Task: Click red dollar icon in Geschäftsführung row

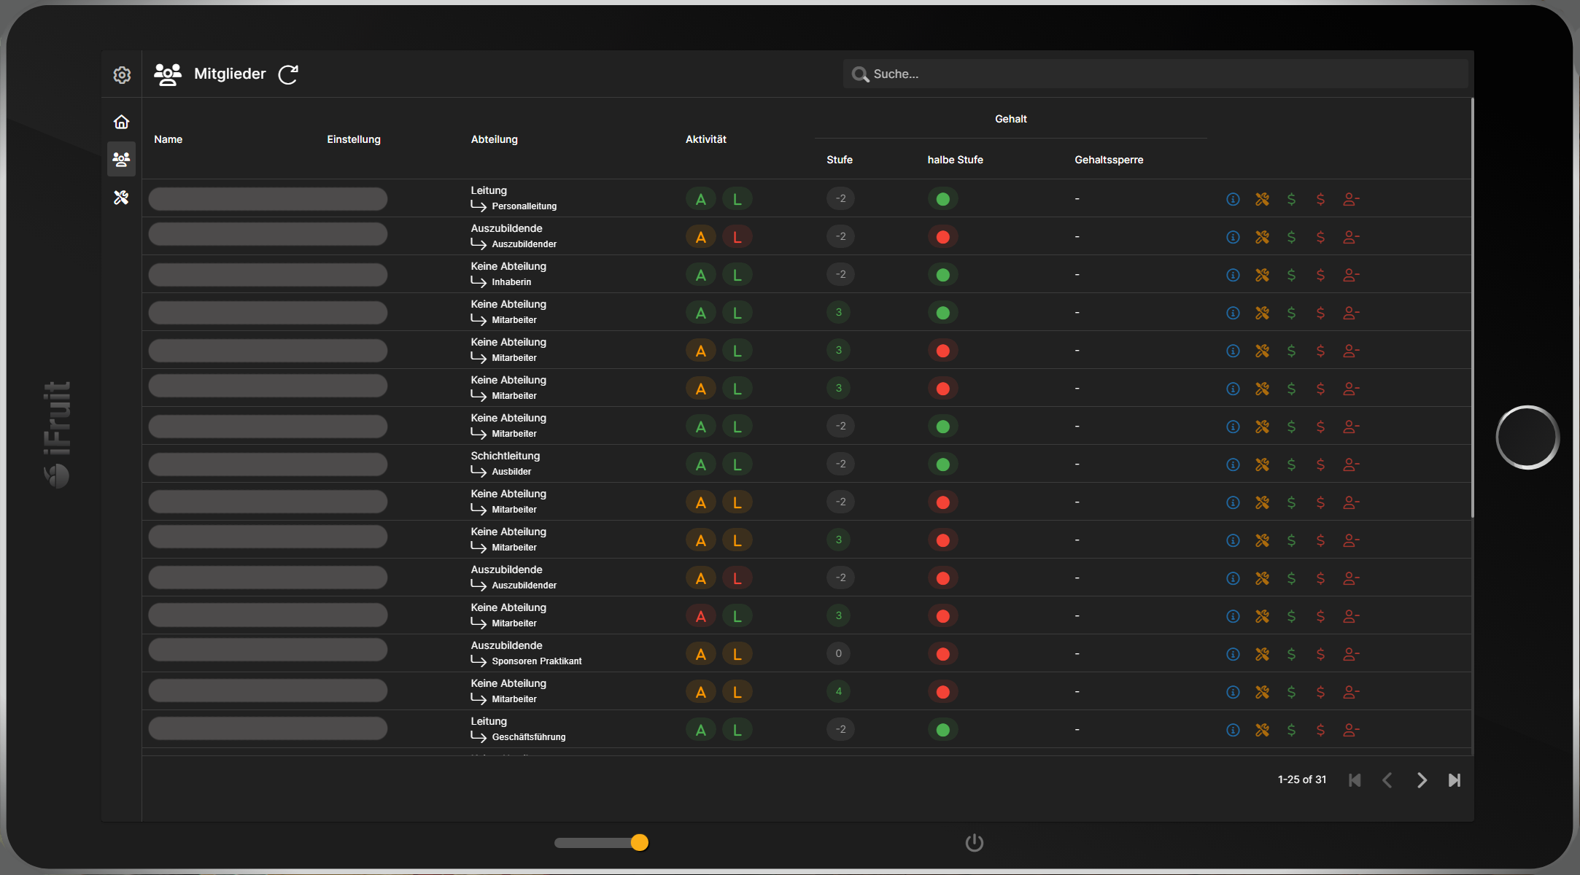Action: click(1320, 730)
